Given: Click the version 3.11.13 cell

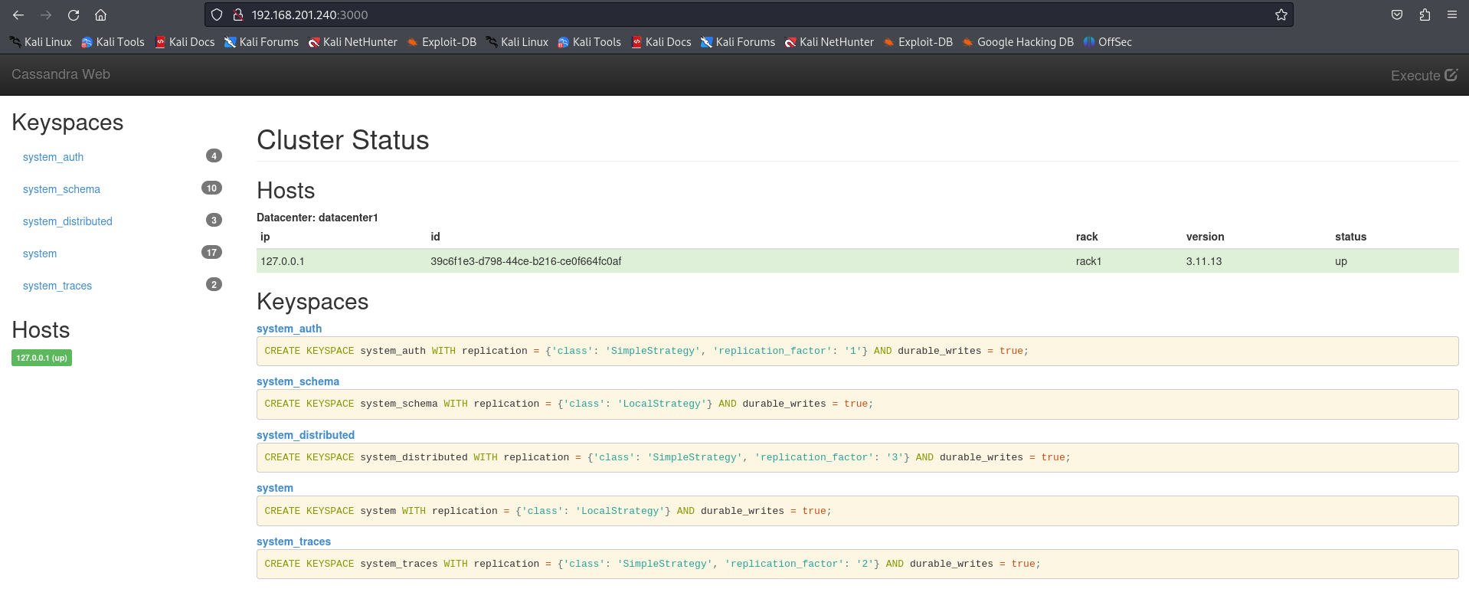Looking at the screenshot, I should click(1204, 261).
